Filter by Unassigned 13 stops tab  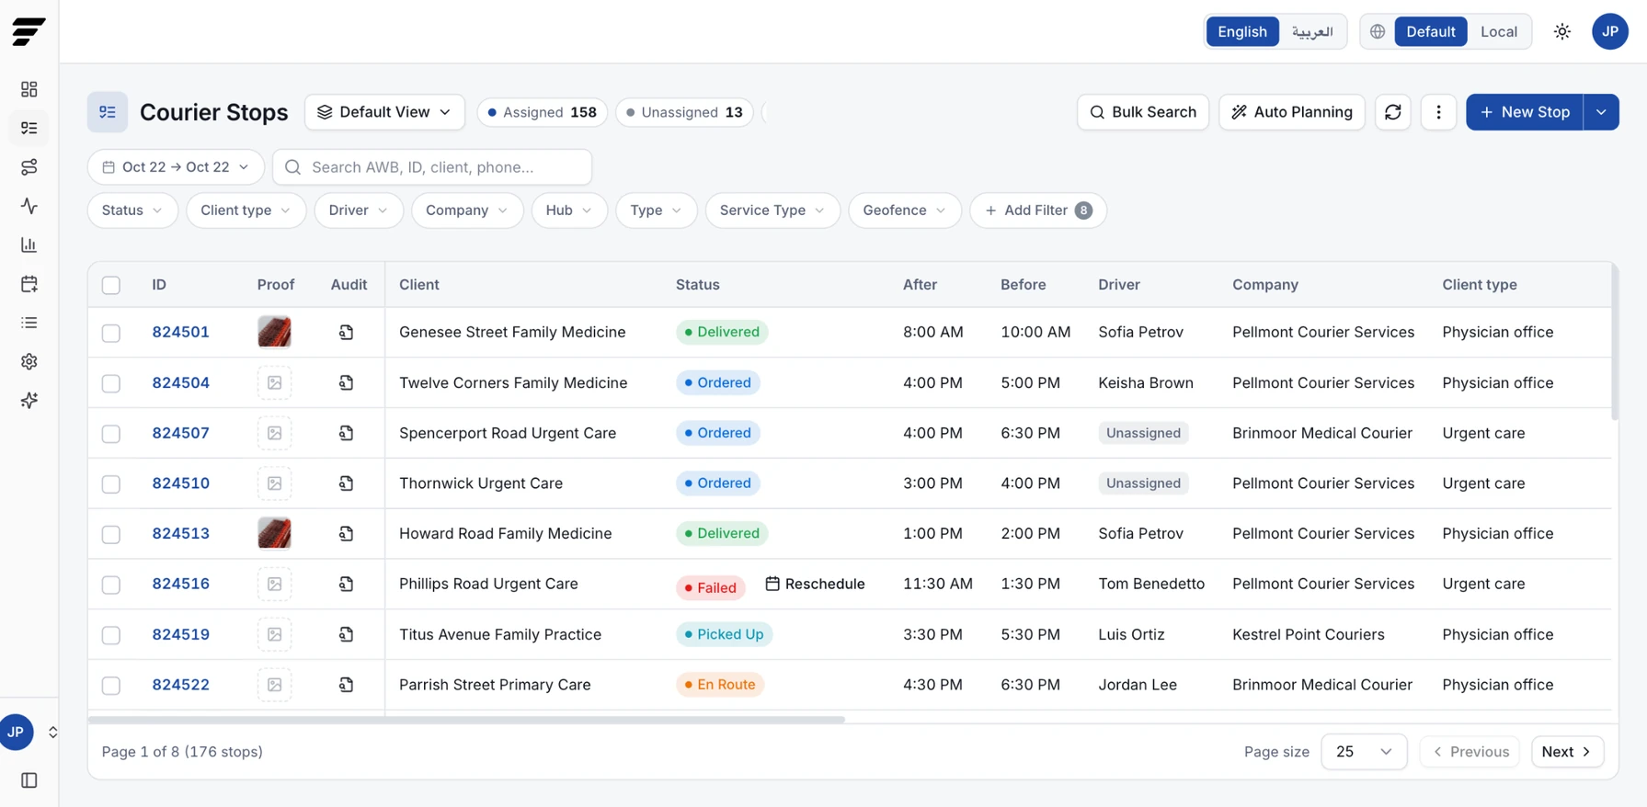pyautogui.click(x=684, y=112)
